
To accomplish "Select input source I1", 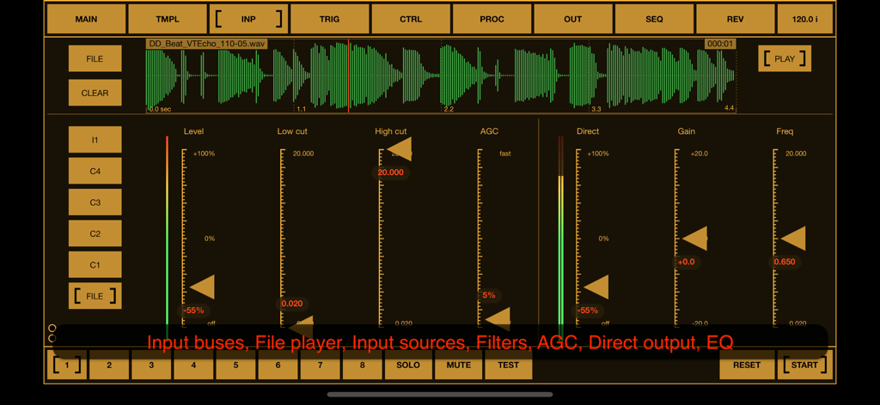I will 95,140.
